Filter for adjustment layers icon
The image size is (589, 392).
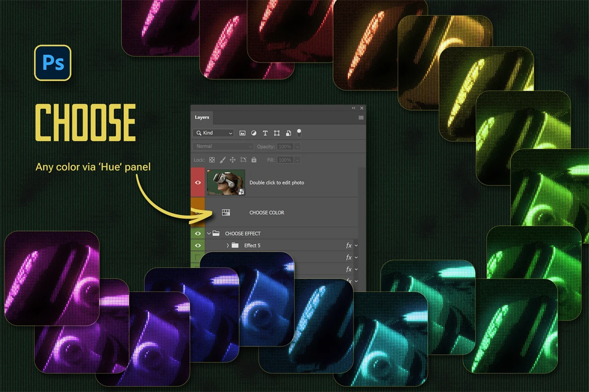tap(254, 133)
